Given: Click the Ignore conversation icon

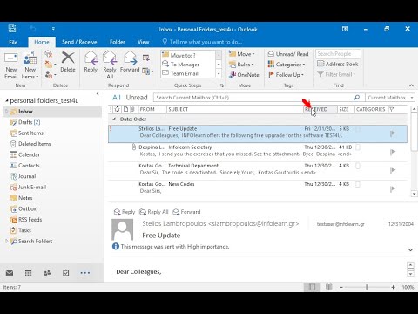Looking at the screenshot, I should [49, 54].
